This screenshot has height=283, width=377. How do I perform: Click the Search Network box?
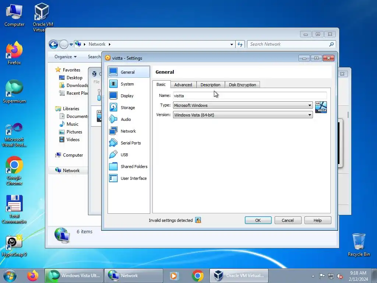tap(292, 44)
